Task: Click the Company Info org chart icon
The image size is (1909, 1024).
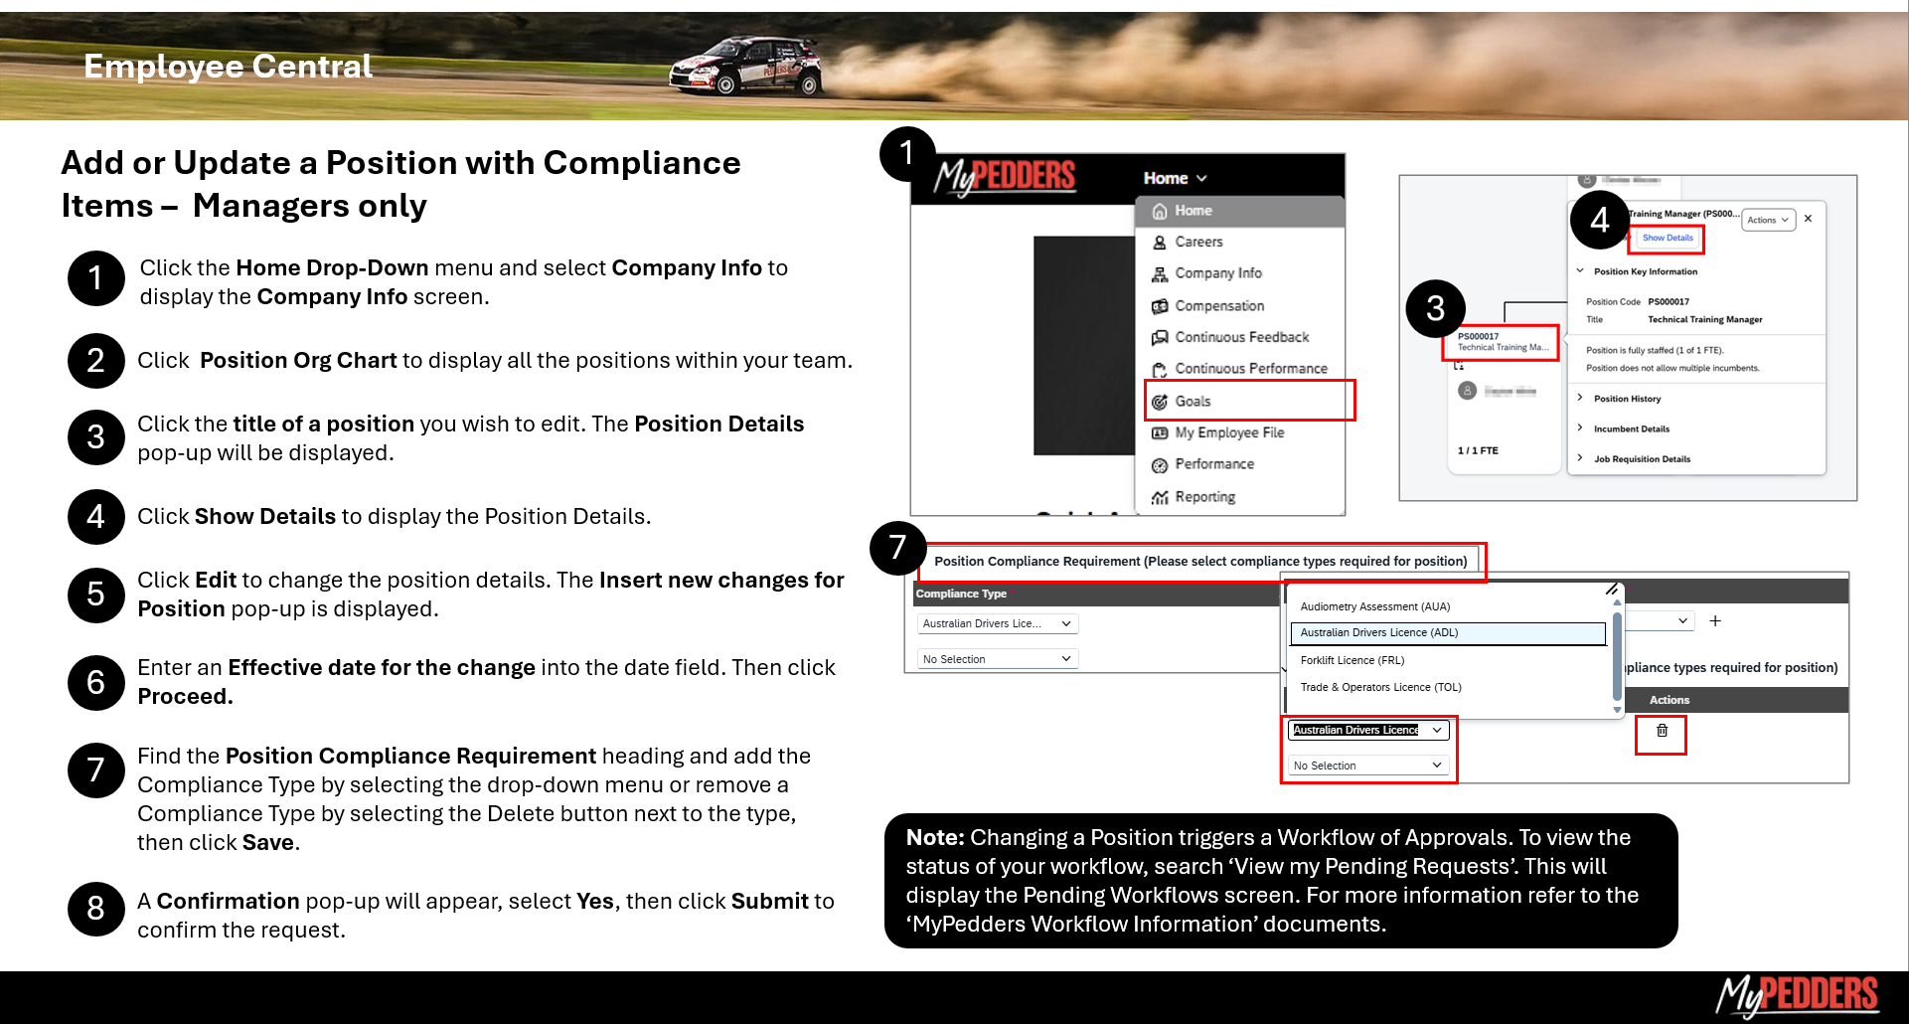Action: click(1159, 274)
